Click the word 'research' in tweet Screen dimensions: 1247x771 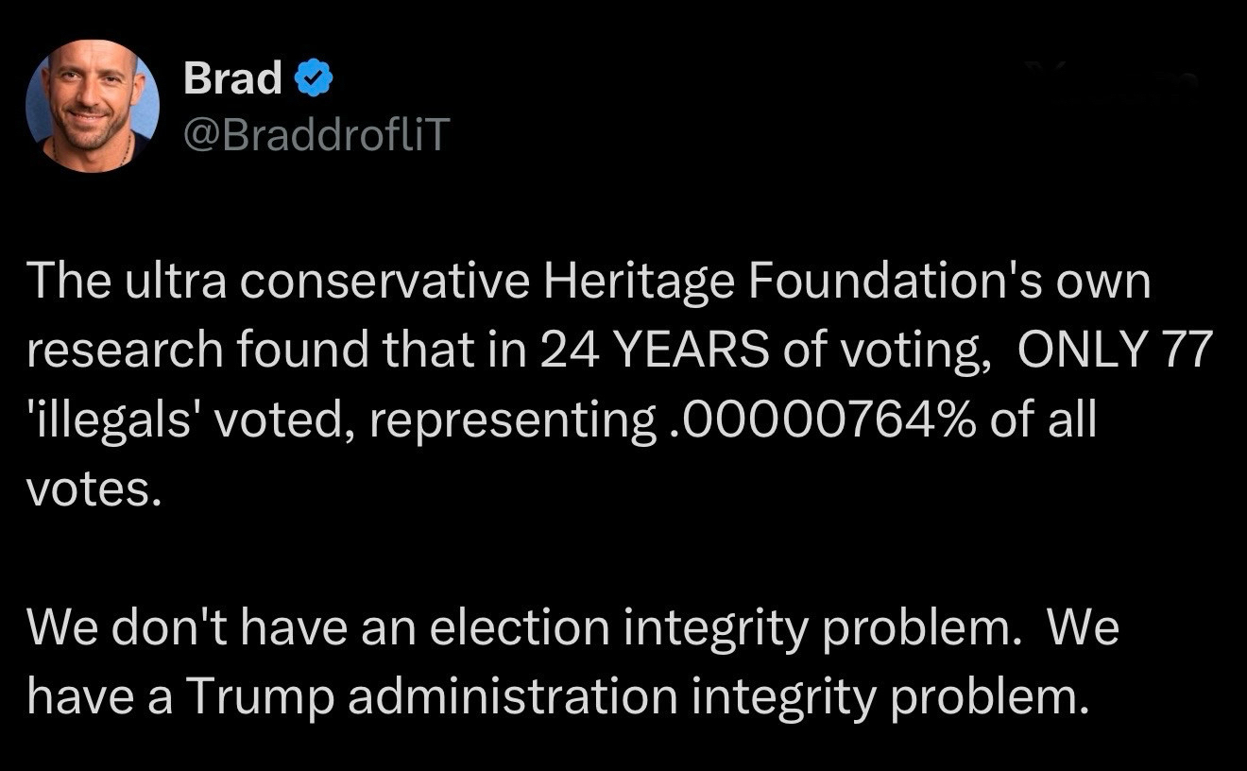pyautogui.click(x=122, y=351)
